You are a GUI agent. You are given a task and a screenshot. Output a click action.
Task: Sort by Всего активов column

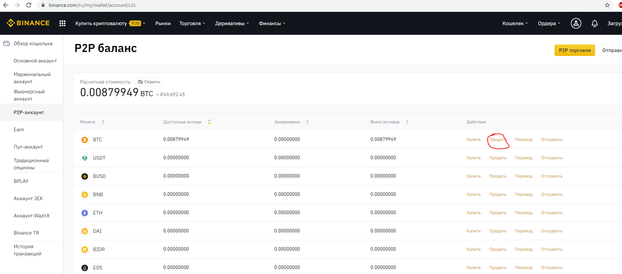tap(407, 122)
